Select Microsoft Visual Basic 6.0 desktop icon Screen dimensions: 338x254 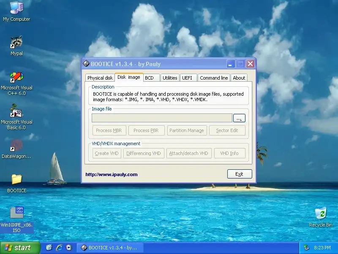click(16, 117)
